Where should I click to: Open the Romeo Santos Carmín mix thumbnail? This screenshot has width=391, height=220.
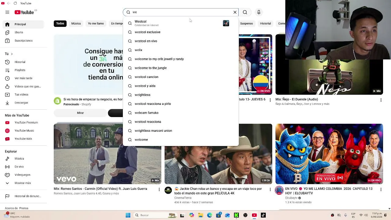(x=108, y=154)
